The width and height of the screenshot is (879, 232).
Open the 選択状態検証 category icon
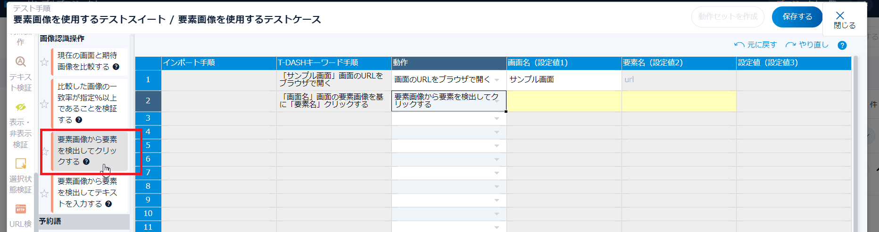21,163
